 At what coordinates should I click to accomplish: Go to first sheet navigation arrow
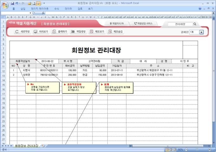tap(2, 146)
